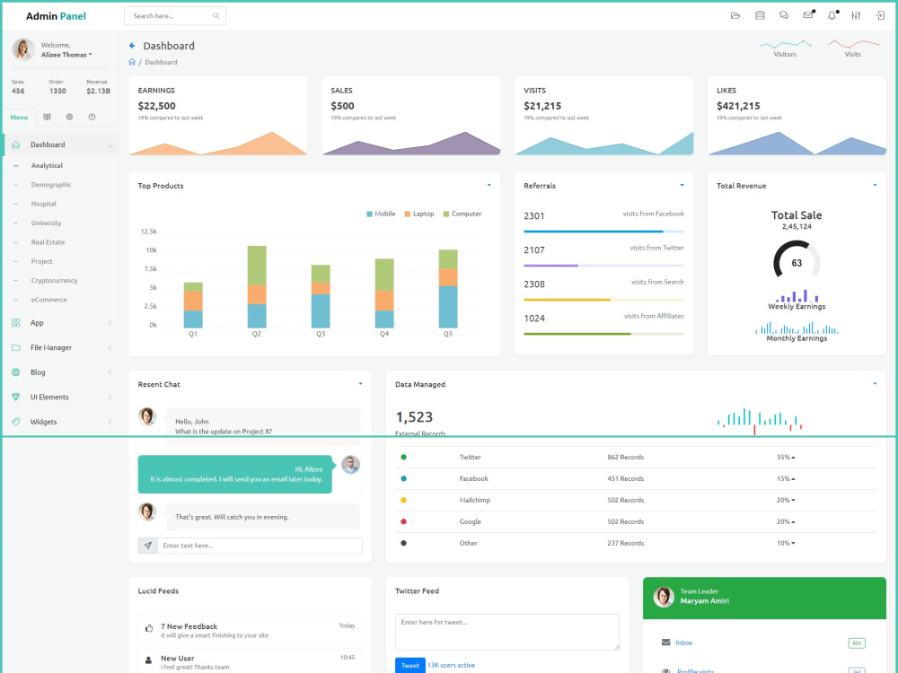Viewport: 898px width, 673px height.
Task: Toggle Computer series in chart legend
Action: click(462, 214)
